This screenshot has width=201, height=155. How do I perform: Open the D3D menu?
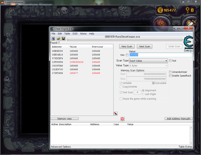tap(75, 34)
